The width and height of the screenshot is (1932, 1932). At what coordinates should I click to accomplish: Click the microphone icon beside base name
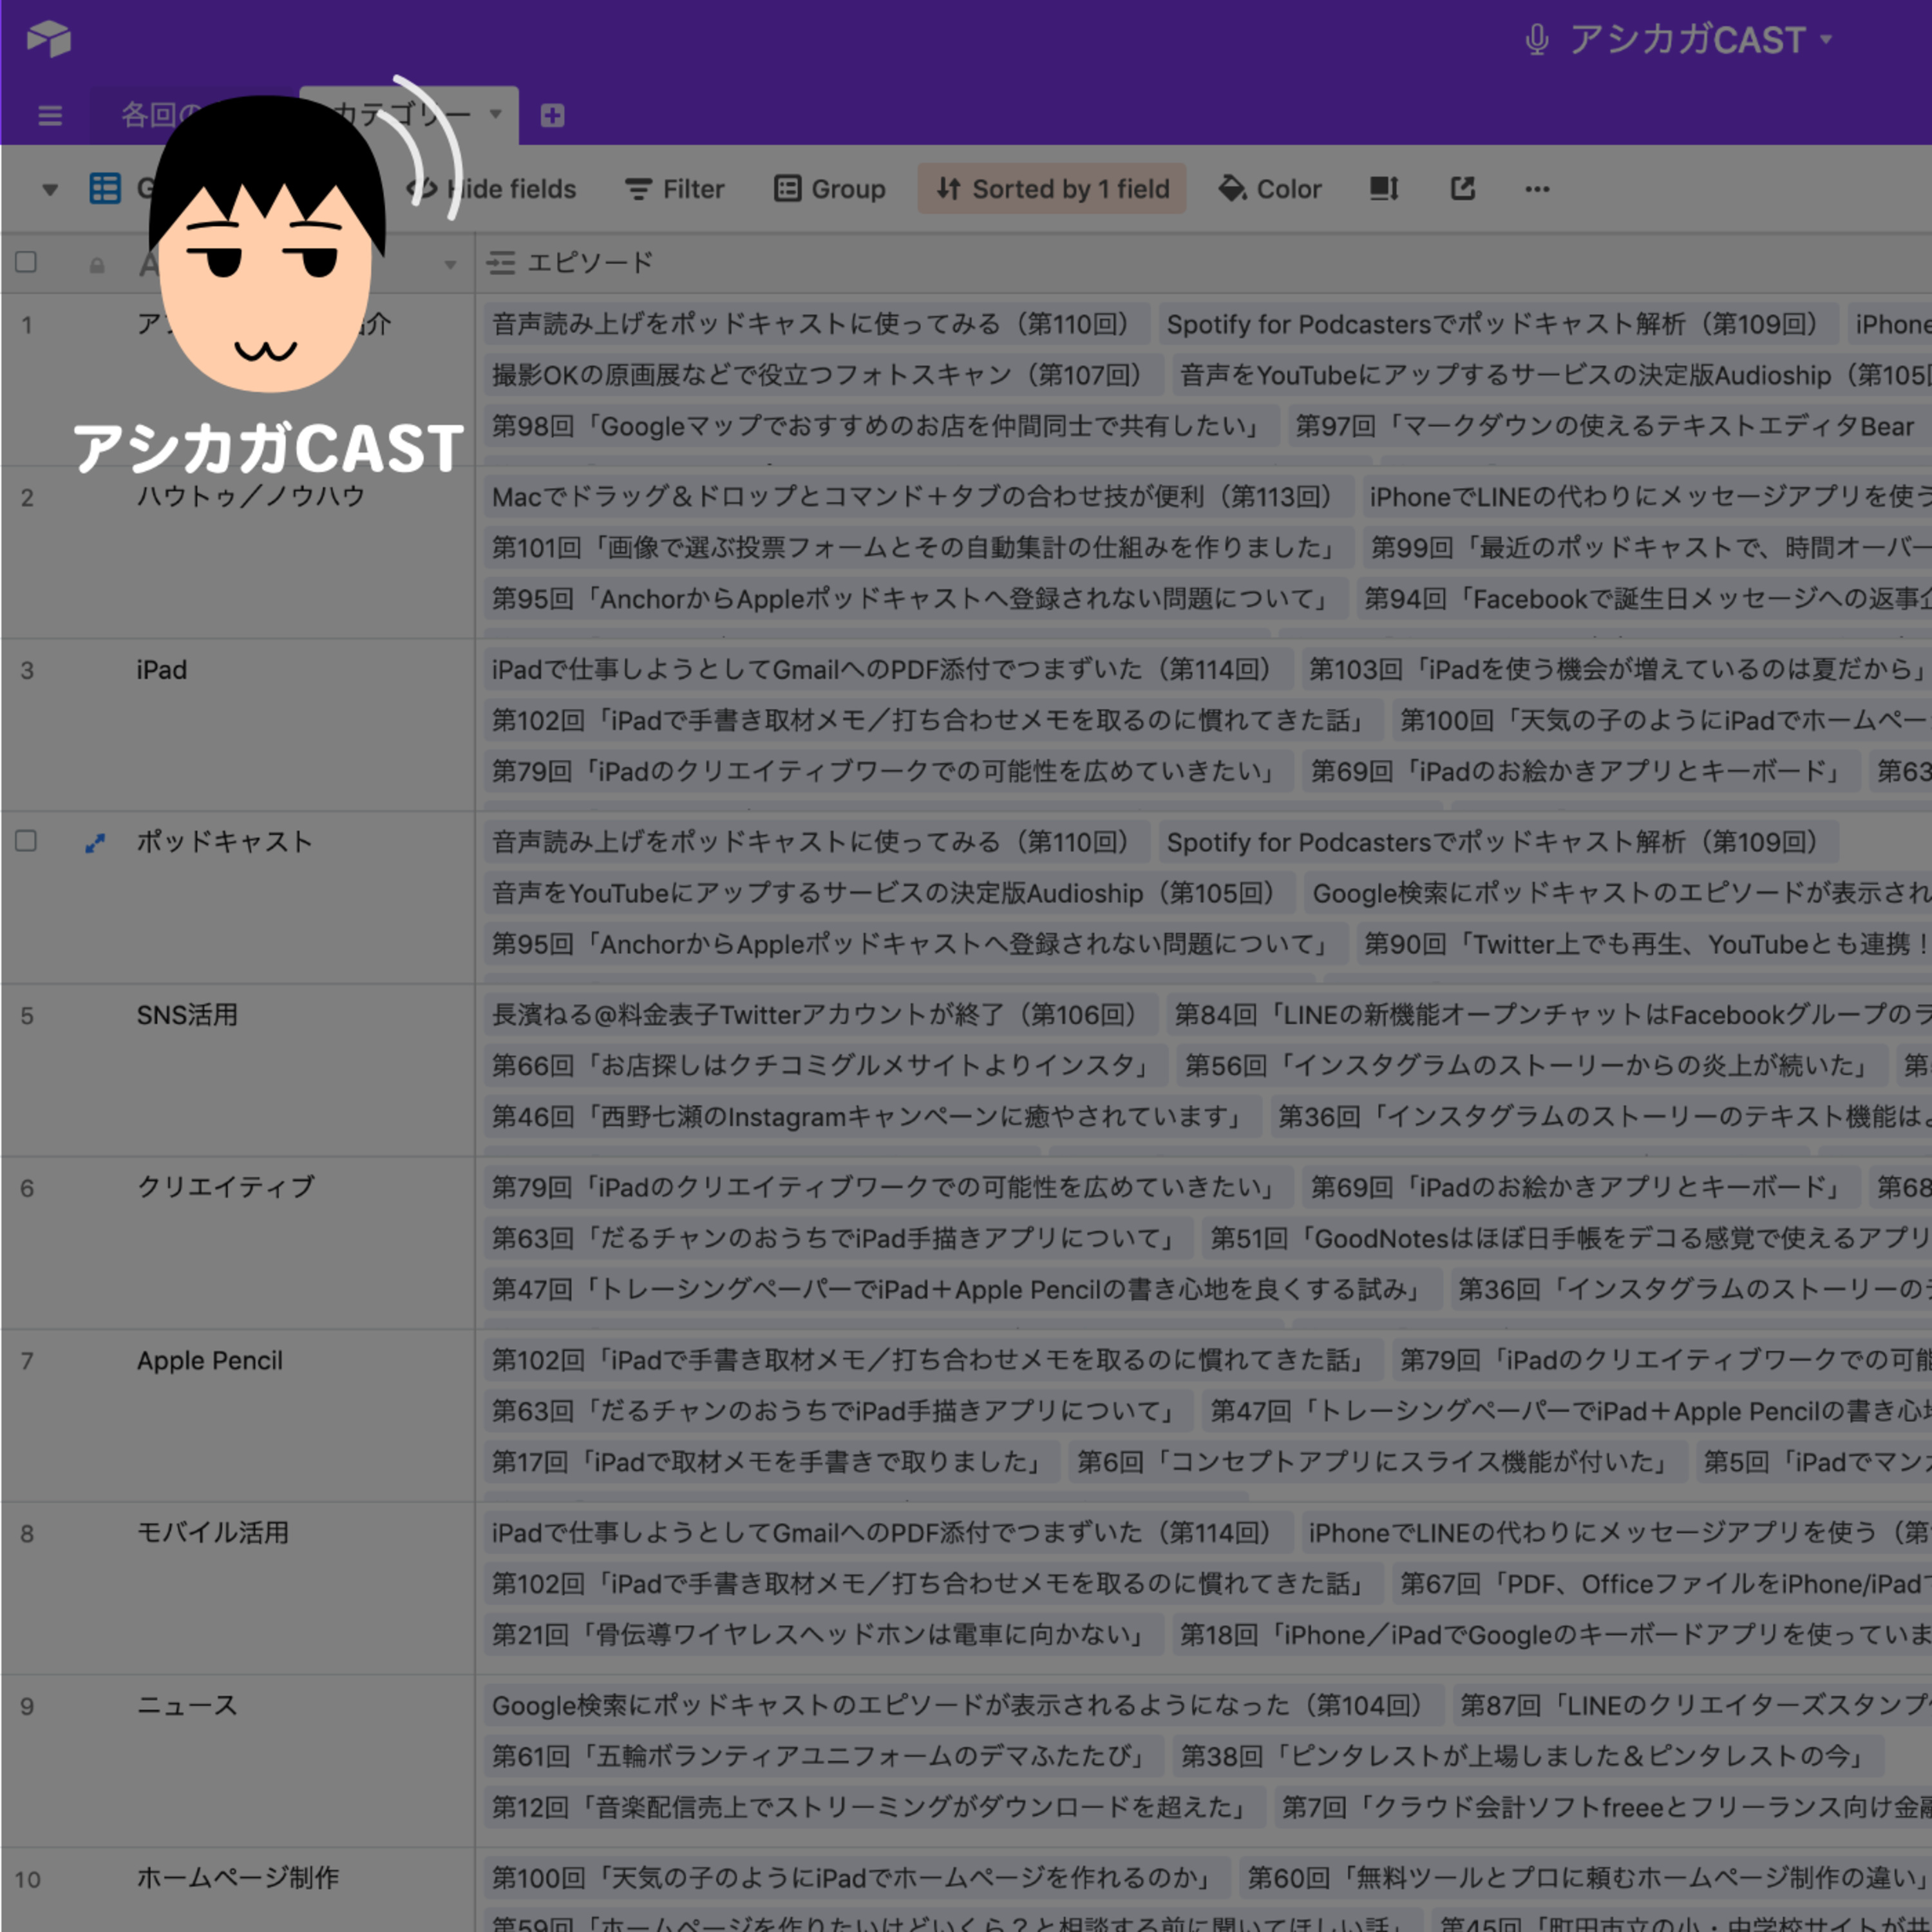coord(1537,40)
